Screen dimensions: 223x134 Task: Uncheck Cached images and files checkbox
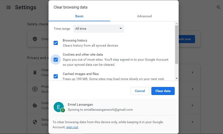coord(55,76)
